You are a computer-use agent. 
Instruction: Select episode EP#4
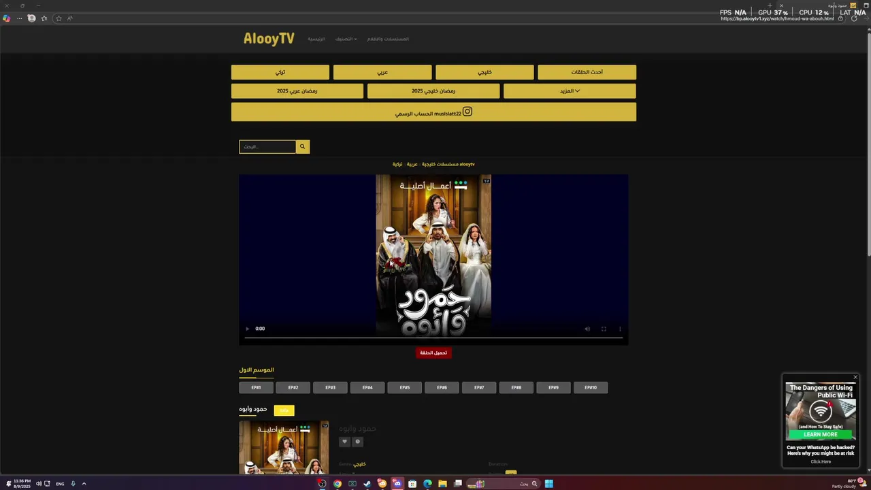click(x=367, y=387)
